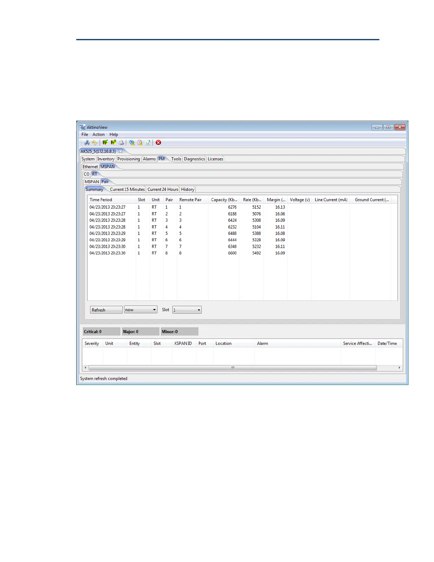This screenshot has height=562, width=434.
Task: Click the Voltage (v) column header
Action: [300, 200]
